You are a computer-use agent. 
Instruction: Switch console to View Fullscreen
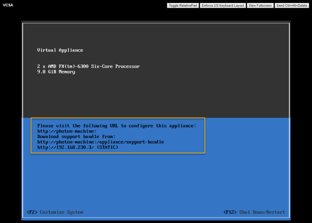point(260,5)
